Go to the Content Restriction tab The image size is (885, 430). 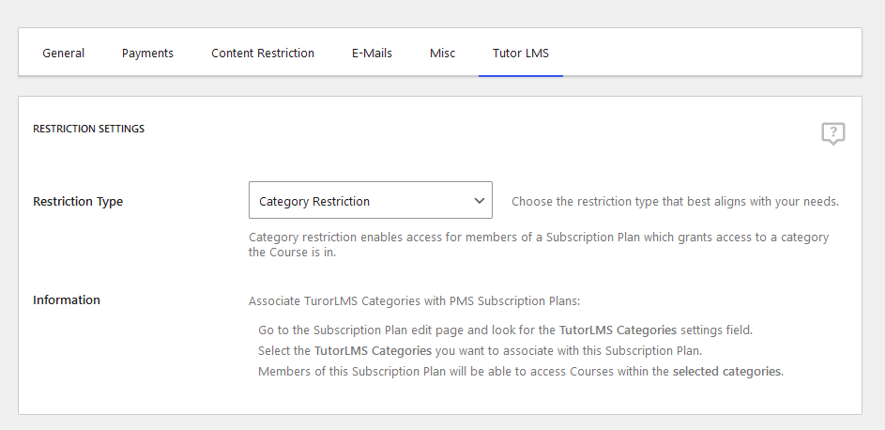263,53
